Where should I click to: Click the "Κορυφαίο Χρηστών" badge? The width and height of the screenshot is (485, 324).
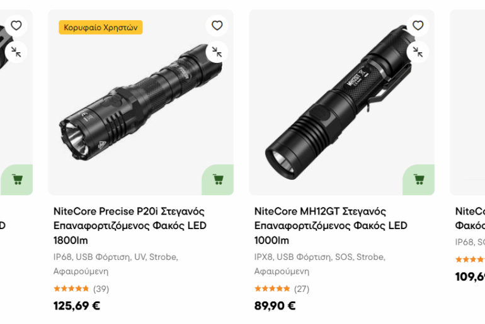tap(101, 27)
